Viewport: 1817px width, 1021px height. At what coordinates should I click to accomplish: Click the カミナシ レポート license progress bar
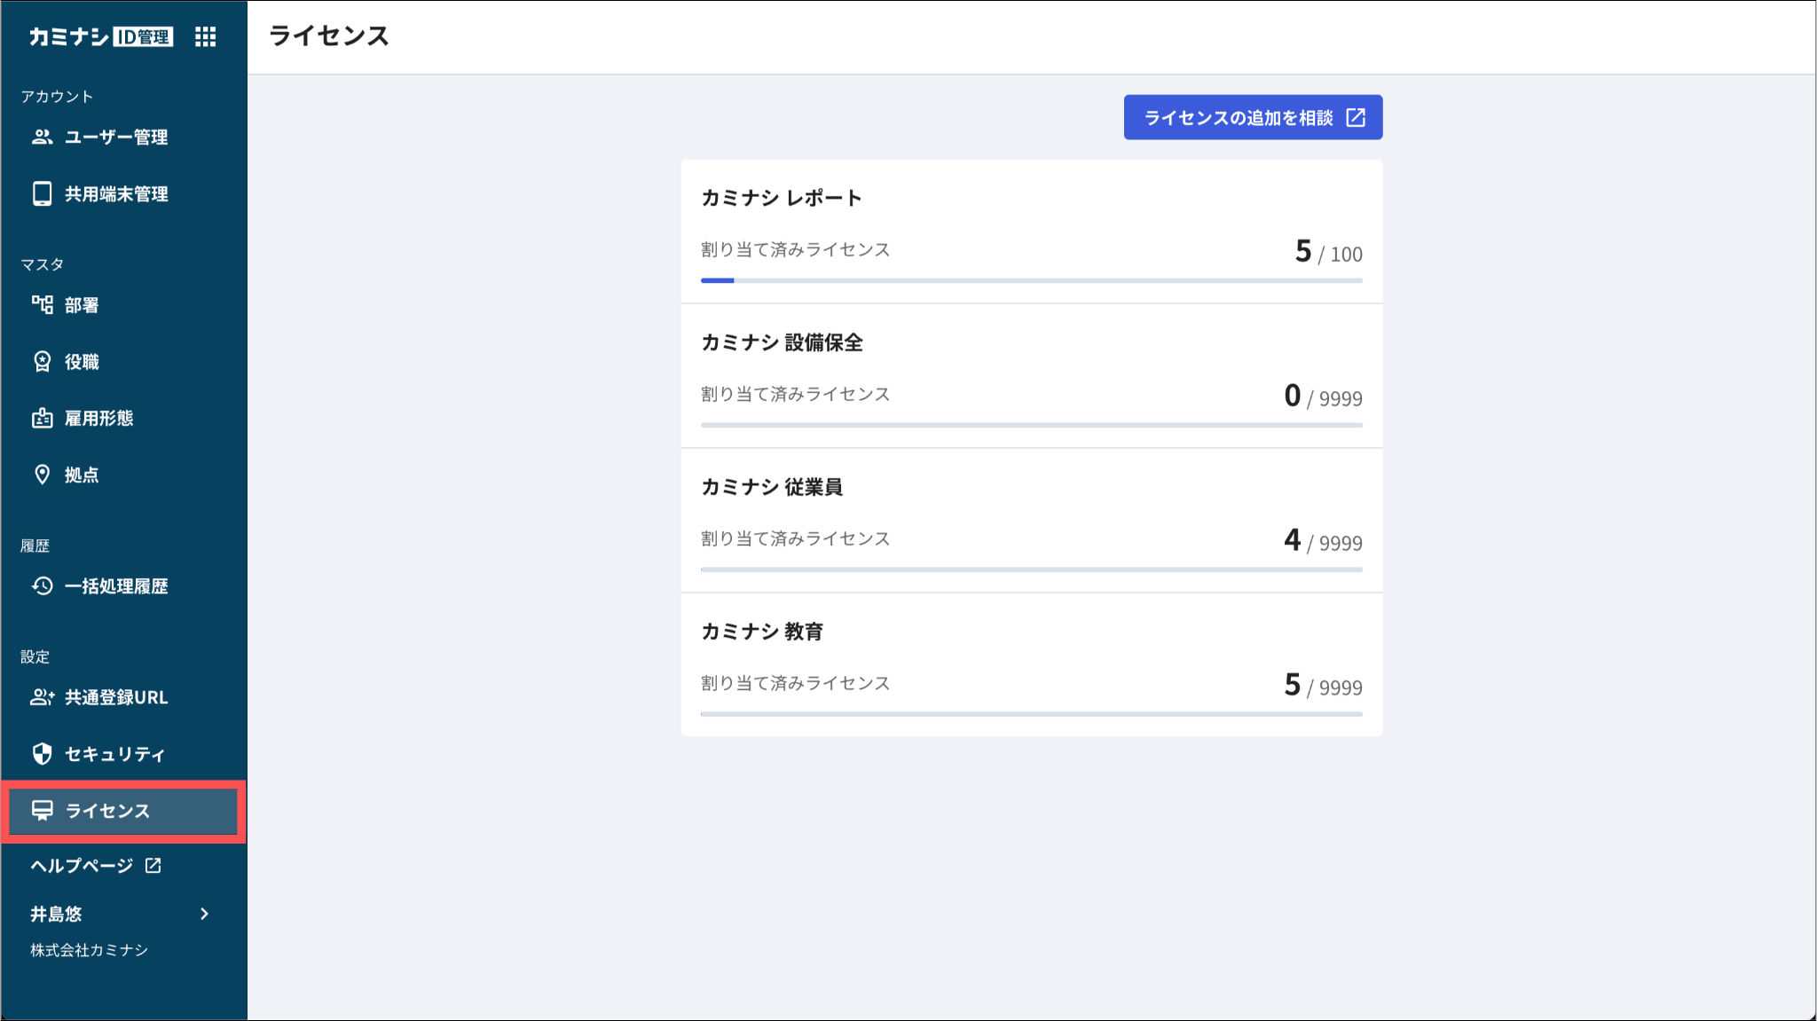tap(1031, 280)
